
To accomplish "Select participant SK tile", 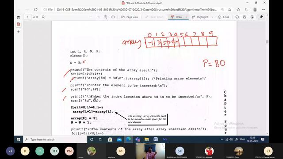I will point(180,151).
